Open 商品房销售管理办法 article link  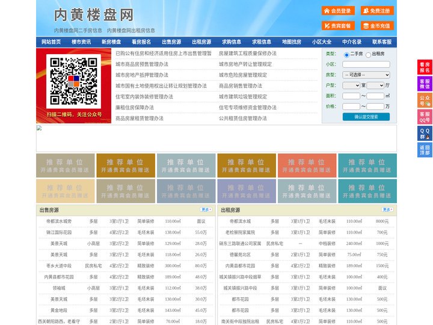(x=241, y=85)
